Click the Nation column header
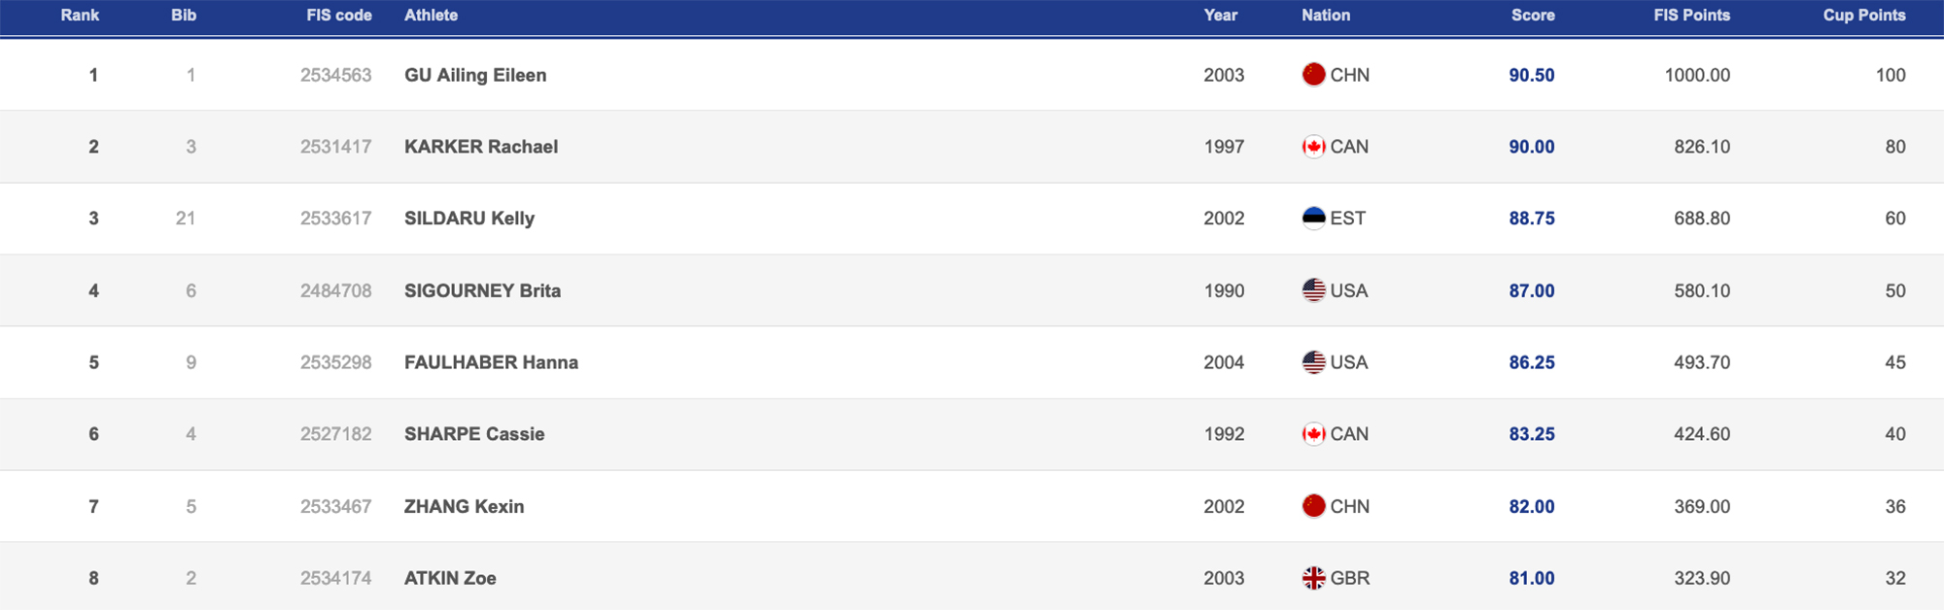Image resolution: width=1944 pixels, height=610 pixels. point(1326,16)
